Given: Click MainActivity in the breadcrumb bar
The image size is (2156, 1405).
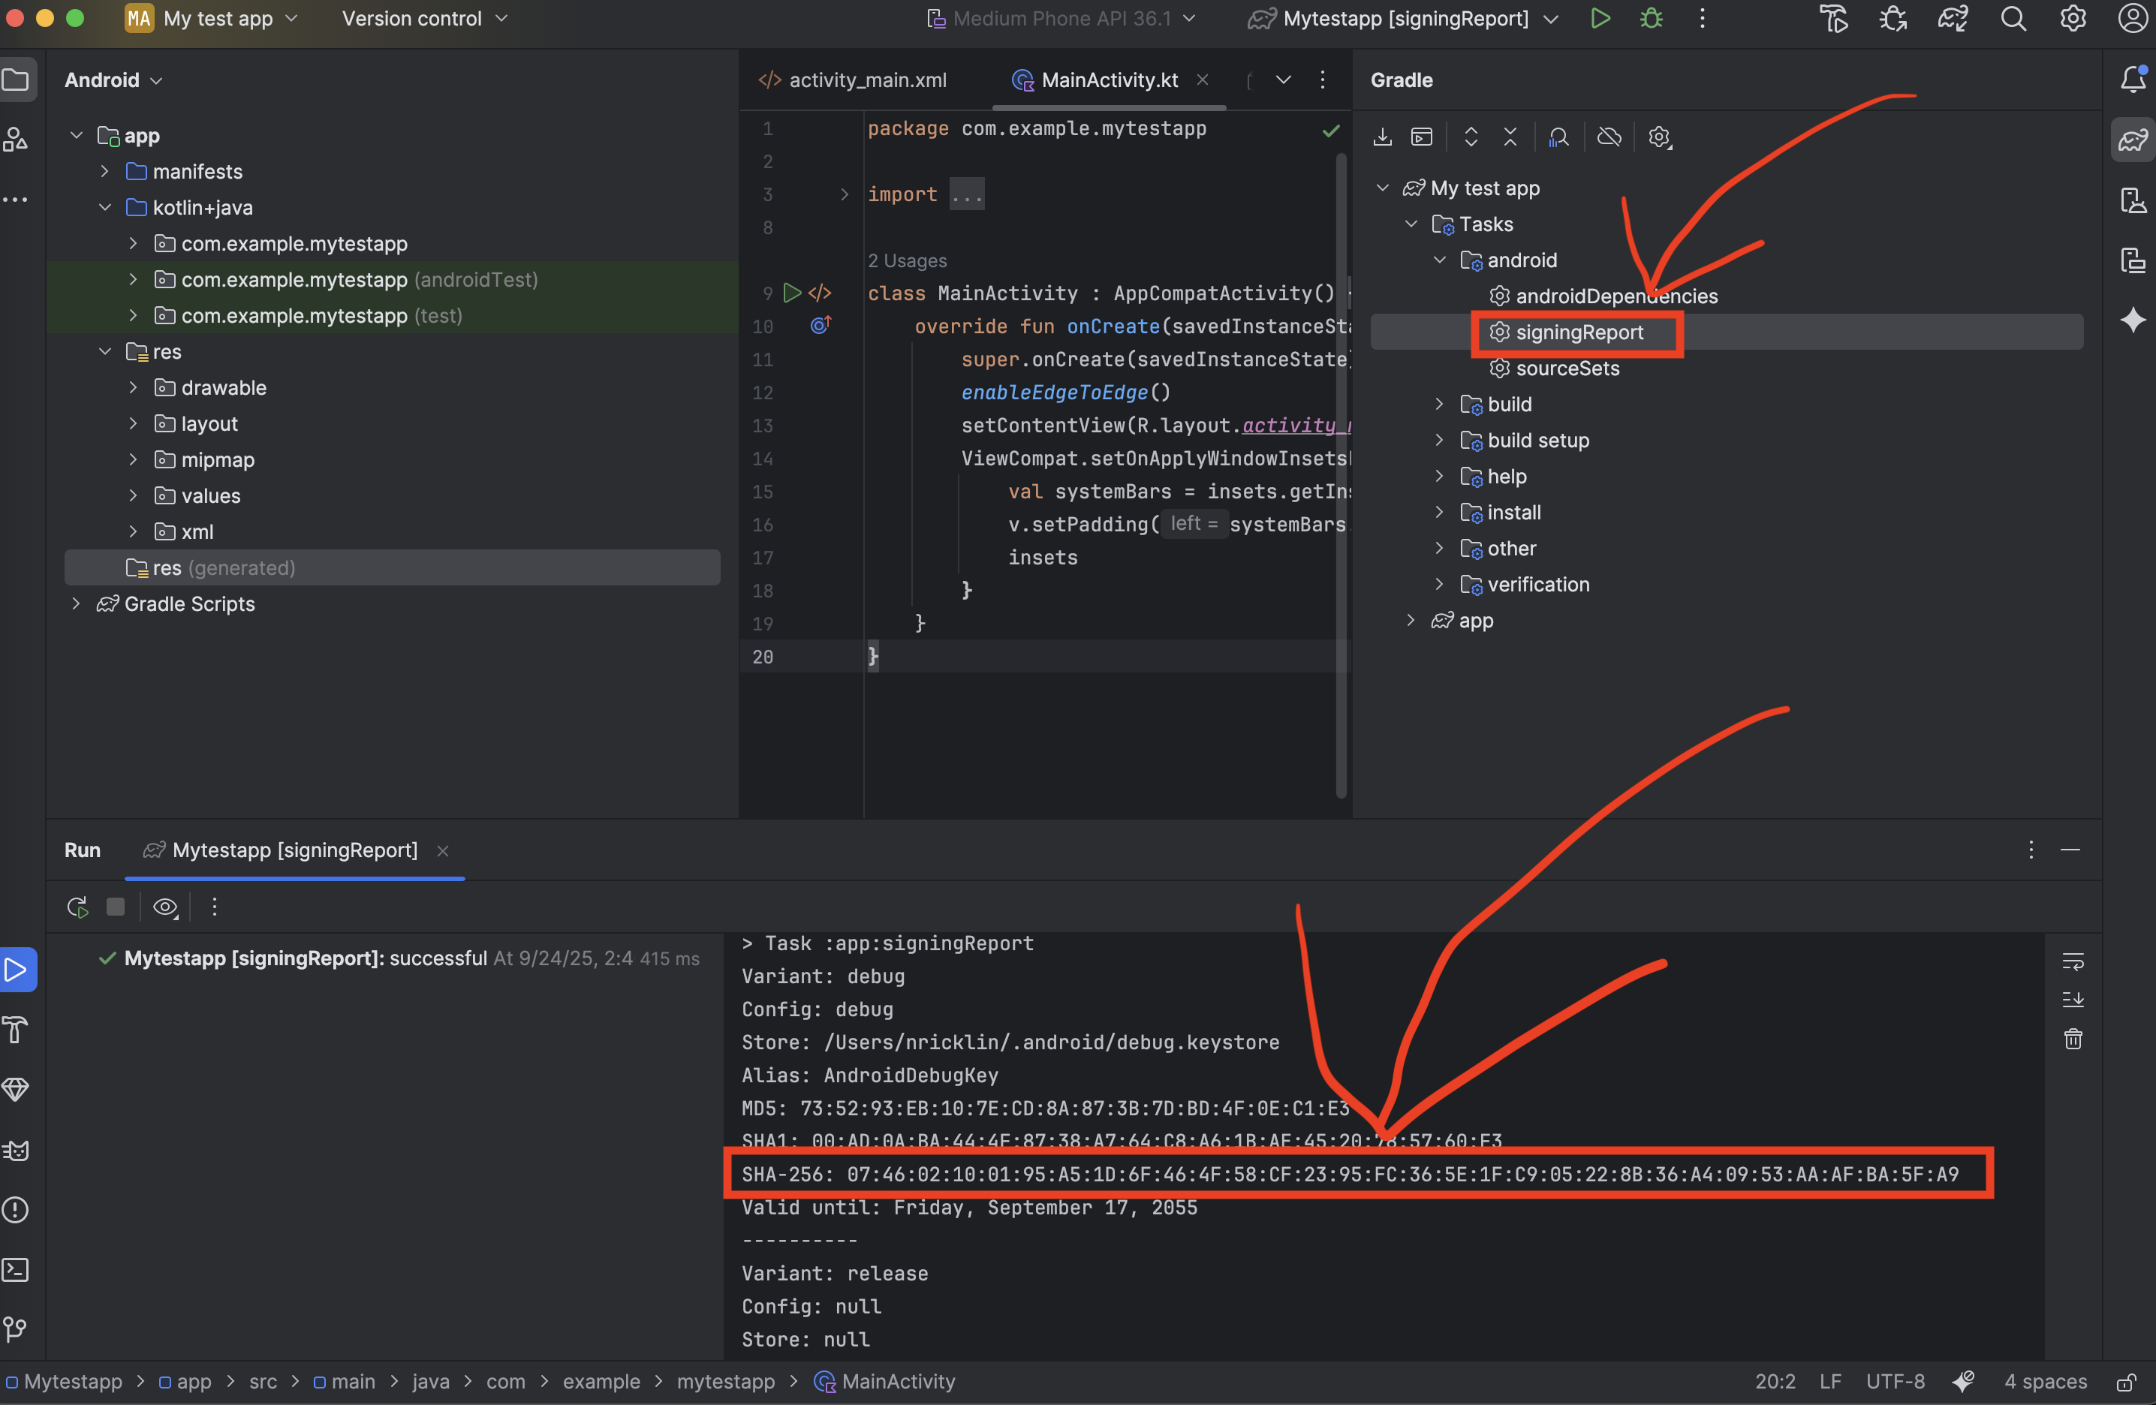Looking at the screenshot, I should point(897,1382).
